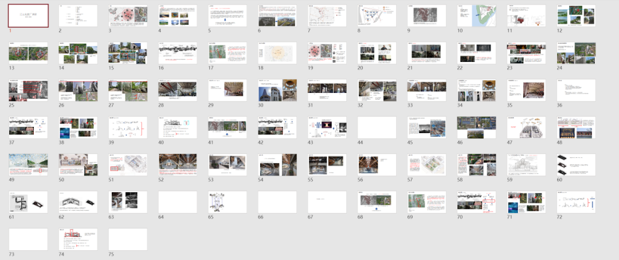Click slide 28 thumbnail
The width and height of the screenshot is (619, 260).
click(178, 90)
